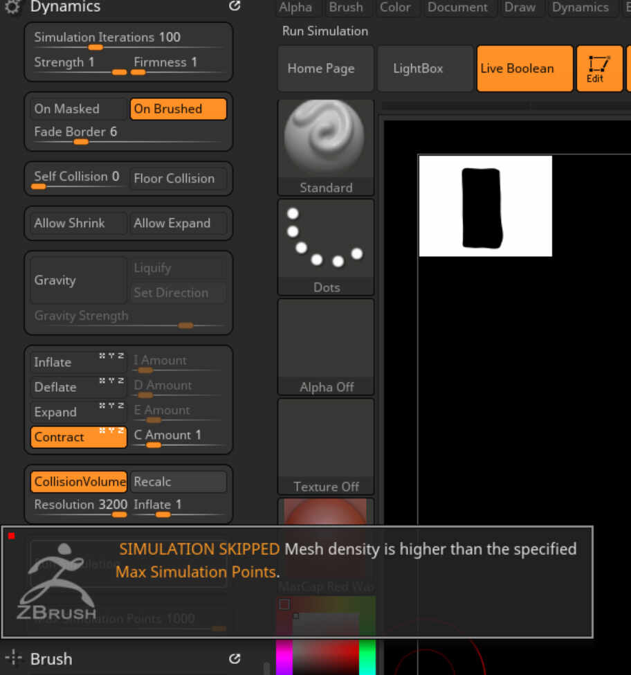
Task: Enable Allow Expand
Action: point(178,224)
